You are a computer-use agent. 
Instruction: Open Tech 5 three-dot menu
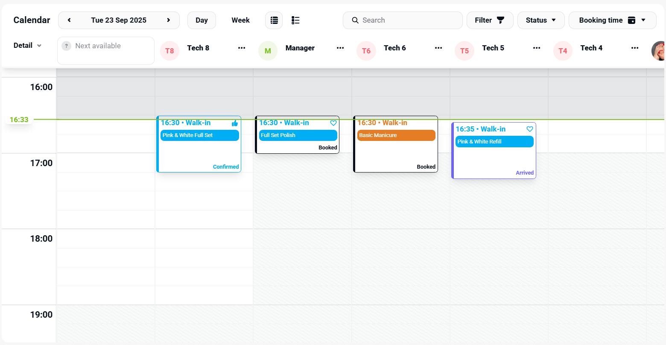(537, 48)
